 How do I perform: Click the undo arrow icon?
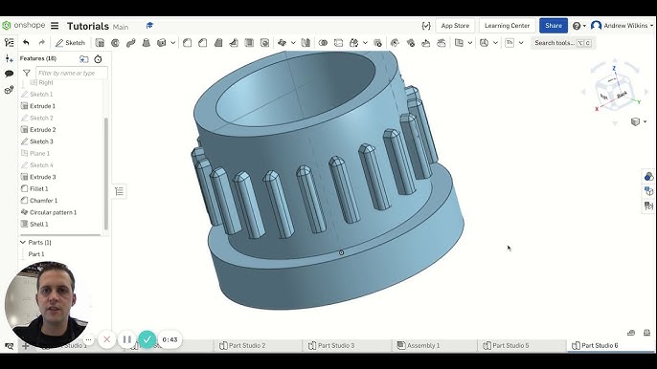coord(26,43)
